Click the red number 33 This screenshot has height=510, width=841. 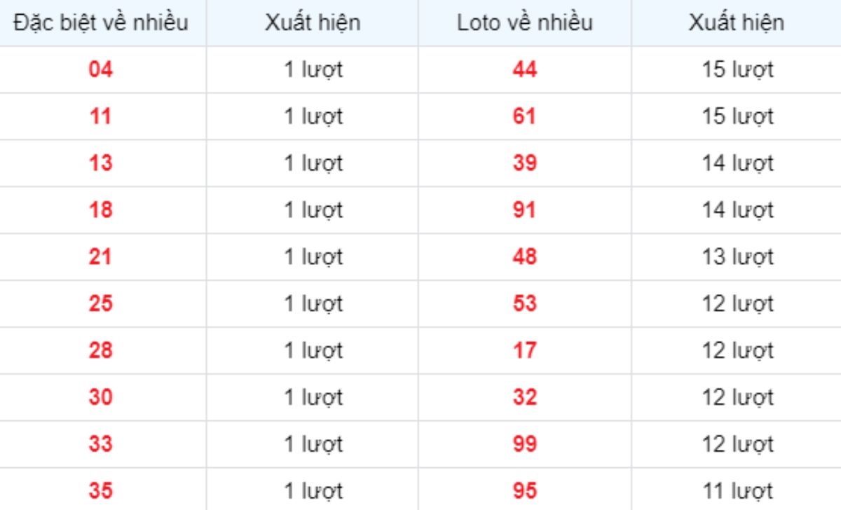click(101, 444)
